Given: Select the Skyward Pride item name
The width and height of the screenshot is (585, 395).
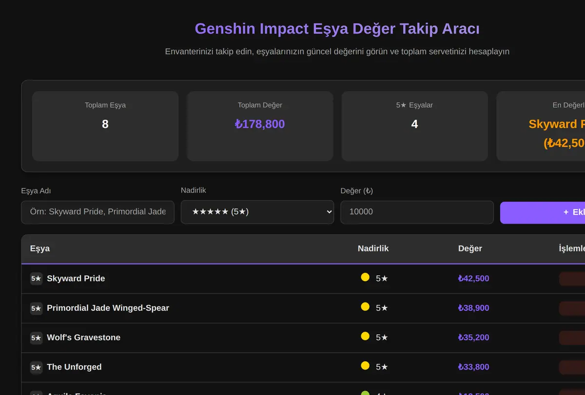Looking at the screenshot, I should (76, 279).
